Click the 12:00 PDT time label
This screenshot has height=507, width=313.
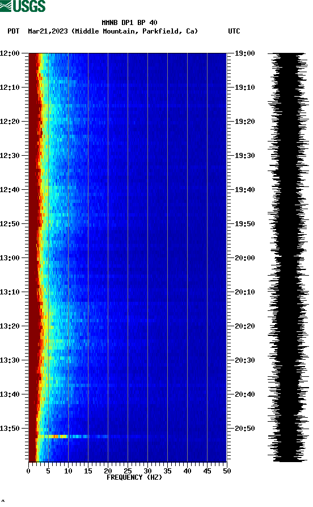10,53
